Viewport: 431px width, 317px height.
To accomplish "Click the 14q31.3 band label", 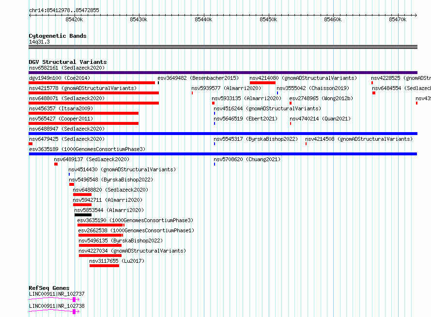I will [39, 42].
